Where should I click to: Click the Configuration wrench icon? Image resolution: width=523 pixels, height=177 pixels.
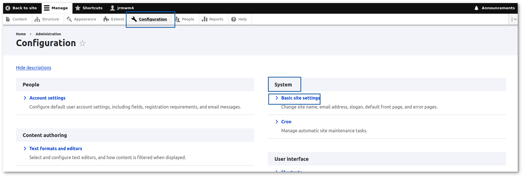[x=134, y=19]
